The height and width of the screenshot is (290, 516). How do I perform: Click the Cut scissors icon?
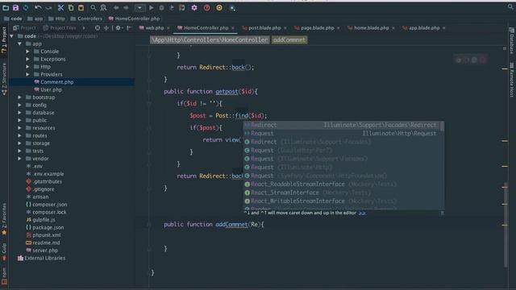60,8
